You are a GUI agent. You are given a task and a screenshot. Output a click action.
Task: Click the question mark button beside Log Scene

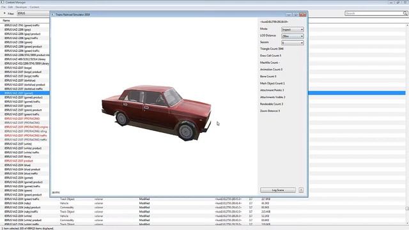tap(301, 190)
